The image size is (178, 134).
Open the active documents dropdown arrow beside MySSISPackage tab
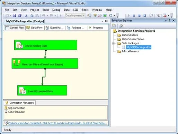pyautogui.click(x=102, y=21)
